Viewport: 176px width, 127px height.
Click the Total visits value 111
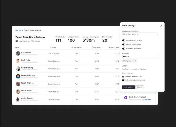coord(58,40)
